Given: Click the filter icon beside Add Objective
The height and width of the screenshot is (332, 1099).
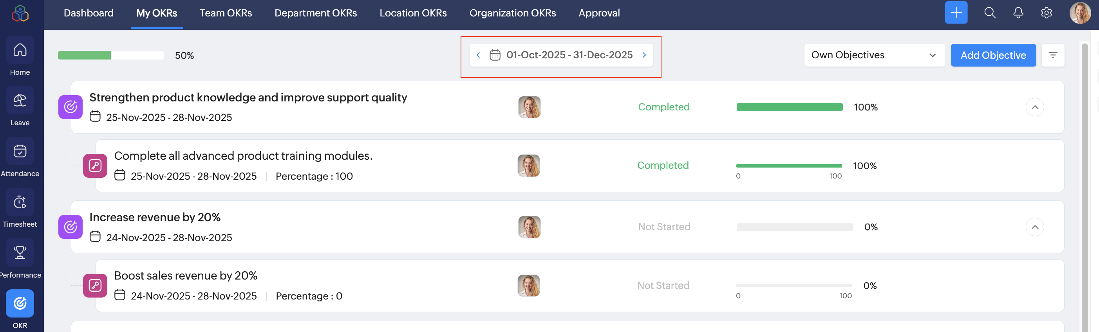Looking at the screenshot, I should (1053, 55).
